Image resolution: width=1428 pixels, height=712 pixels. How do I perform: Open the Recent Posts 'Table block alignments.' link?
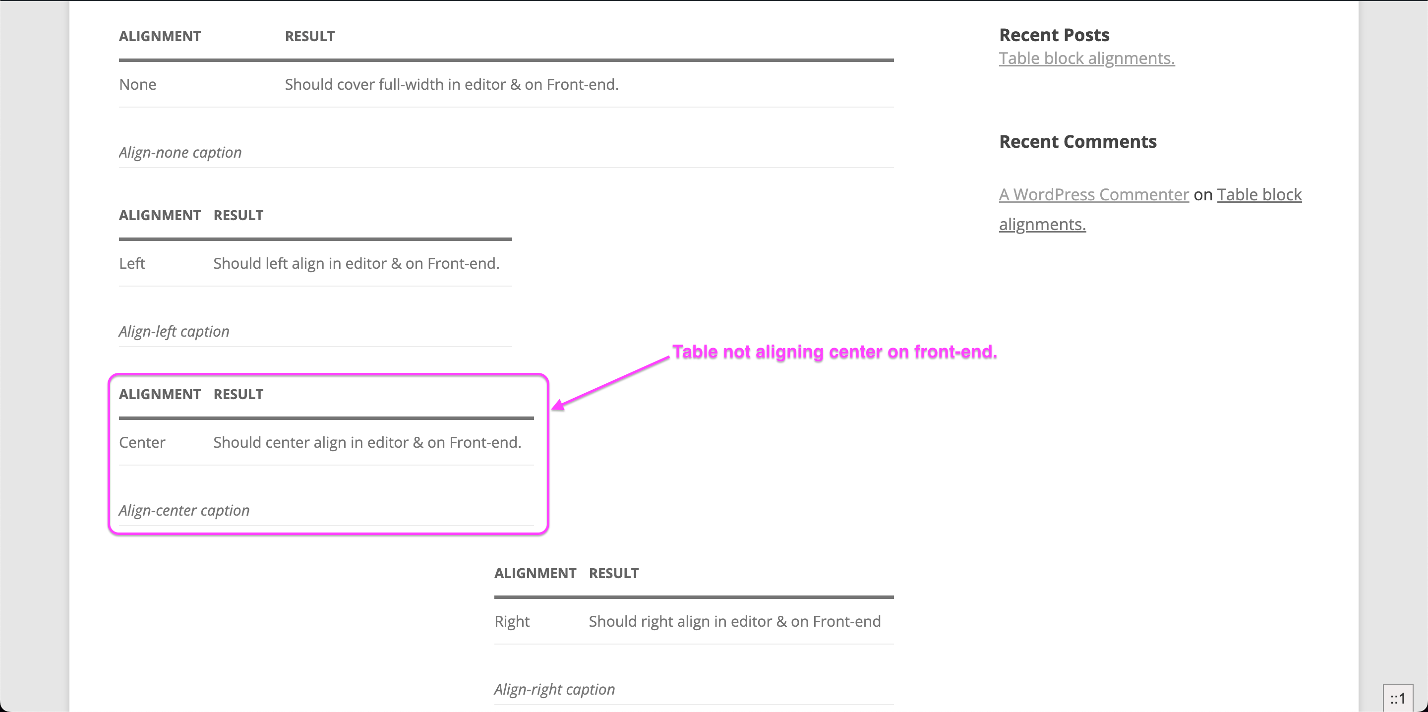coord(1086,58)
